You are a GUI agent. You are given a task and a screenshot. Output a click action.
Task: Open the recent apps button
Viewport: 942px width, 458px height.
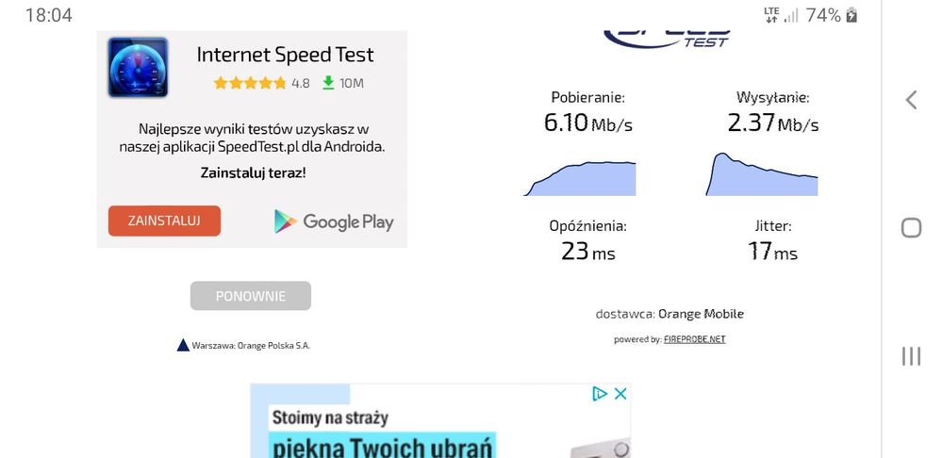pyautogui.click(x=911, y=355)
